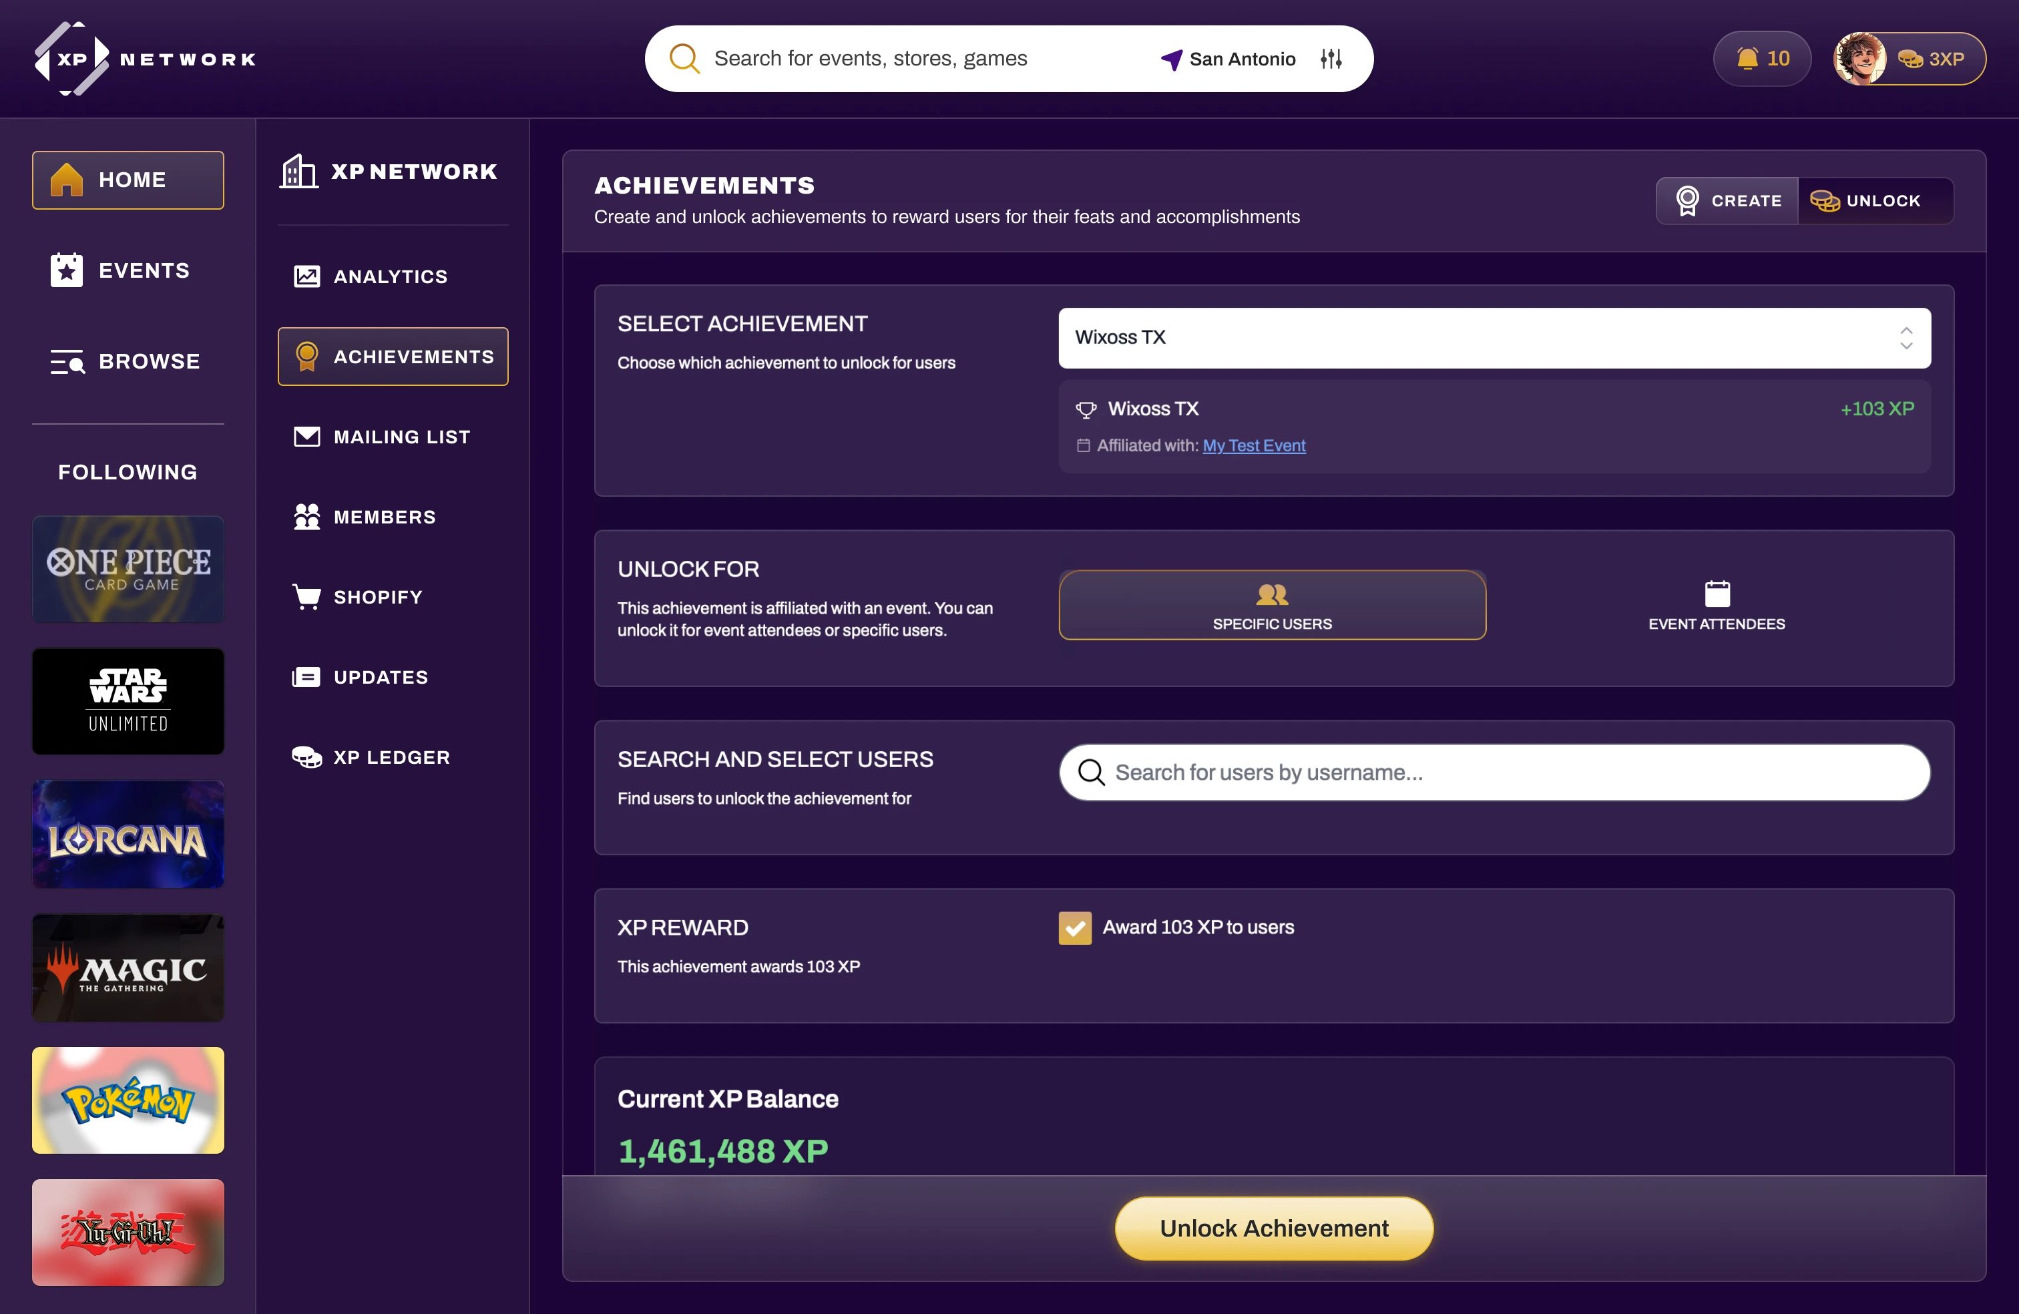The image size is (2019, 1314).
Task: Click the Unlock Achievement button
Action: [1273, 1229]
